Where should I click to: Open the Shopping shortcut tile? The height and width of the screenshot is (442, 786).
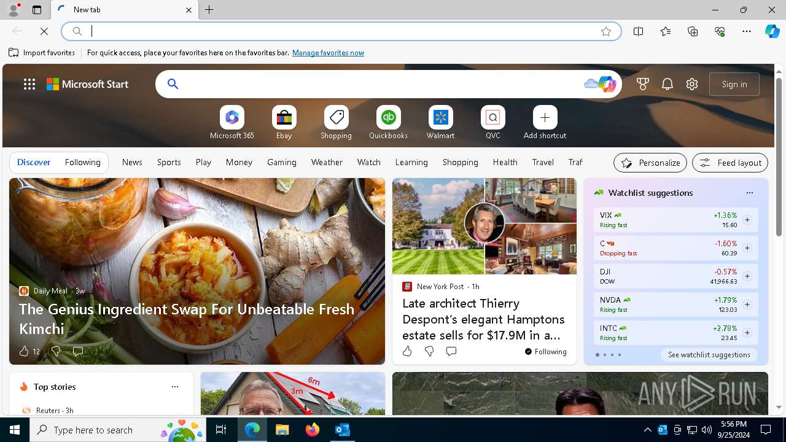[x=337, y=123]
